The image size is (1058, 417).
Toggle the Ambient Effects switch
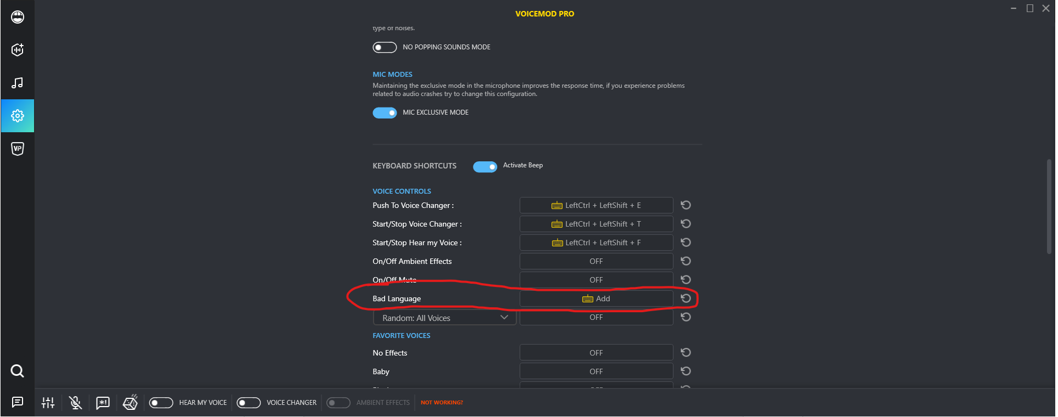[x=338, y=403]
